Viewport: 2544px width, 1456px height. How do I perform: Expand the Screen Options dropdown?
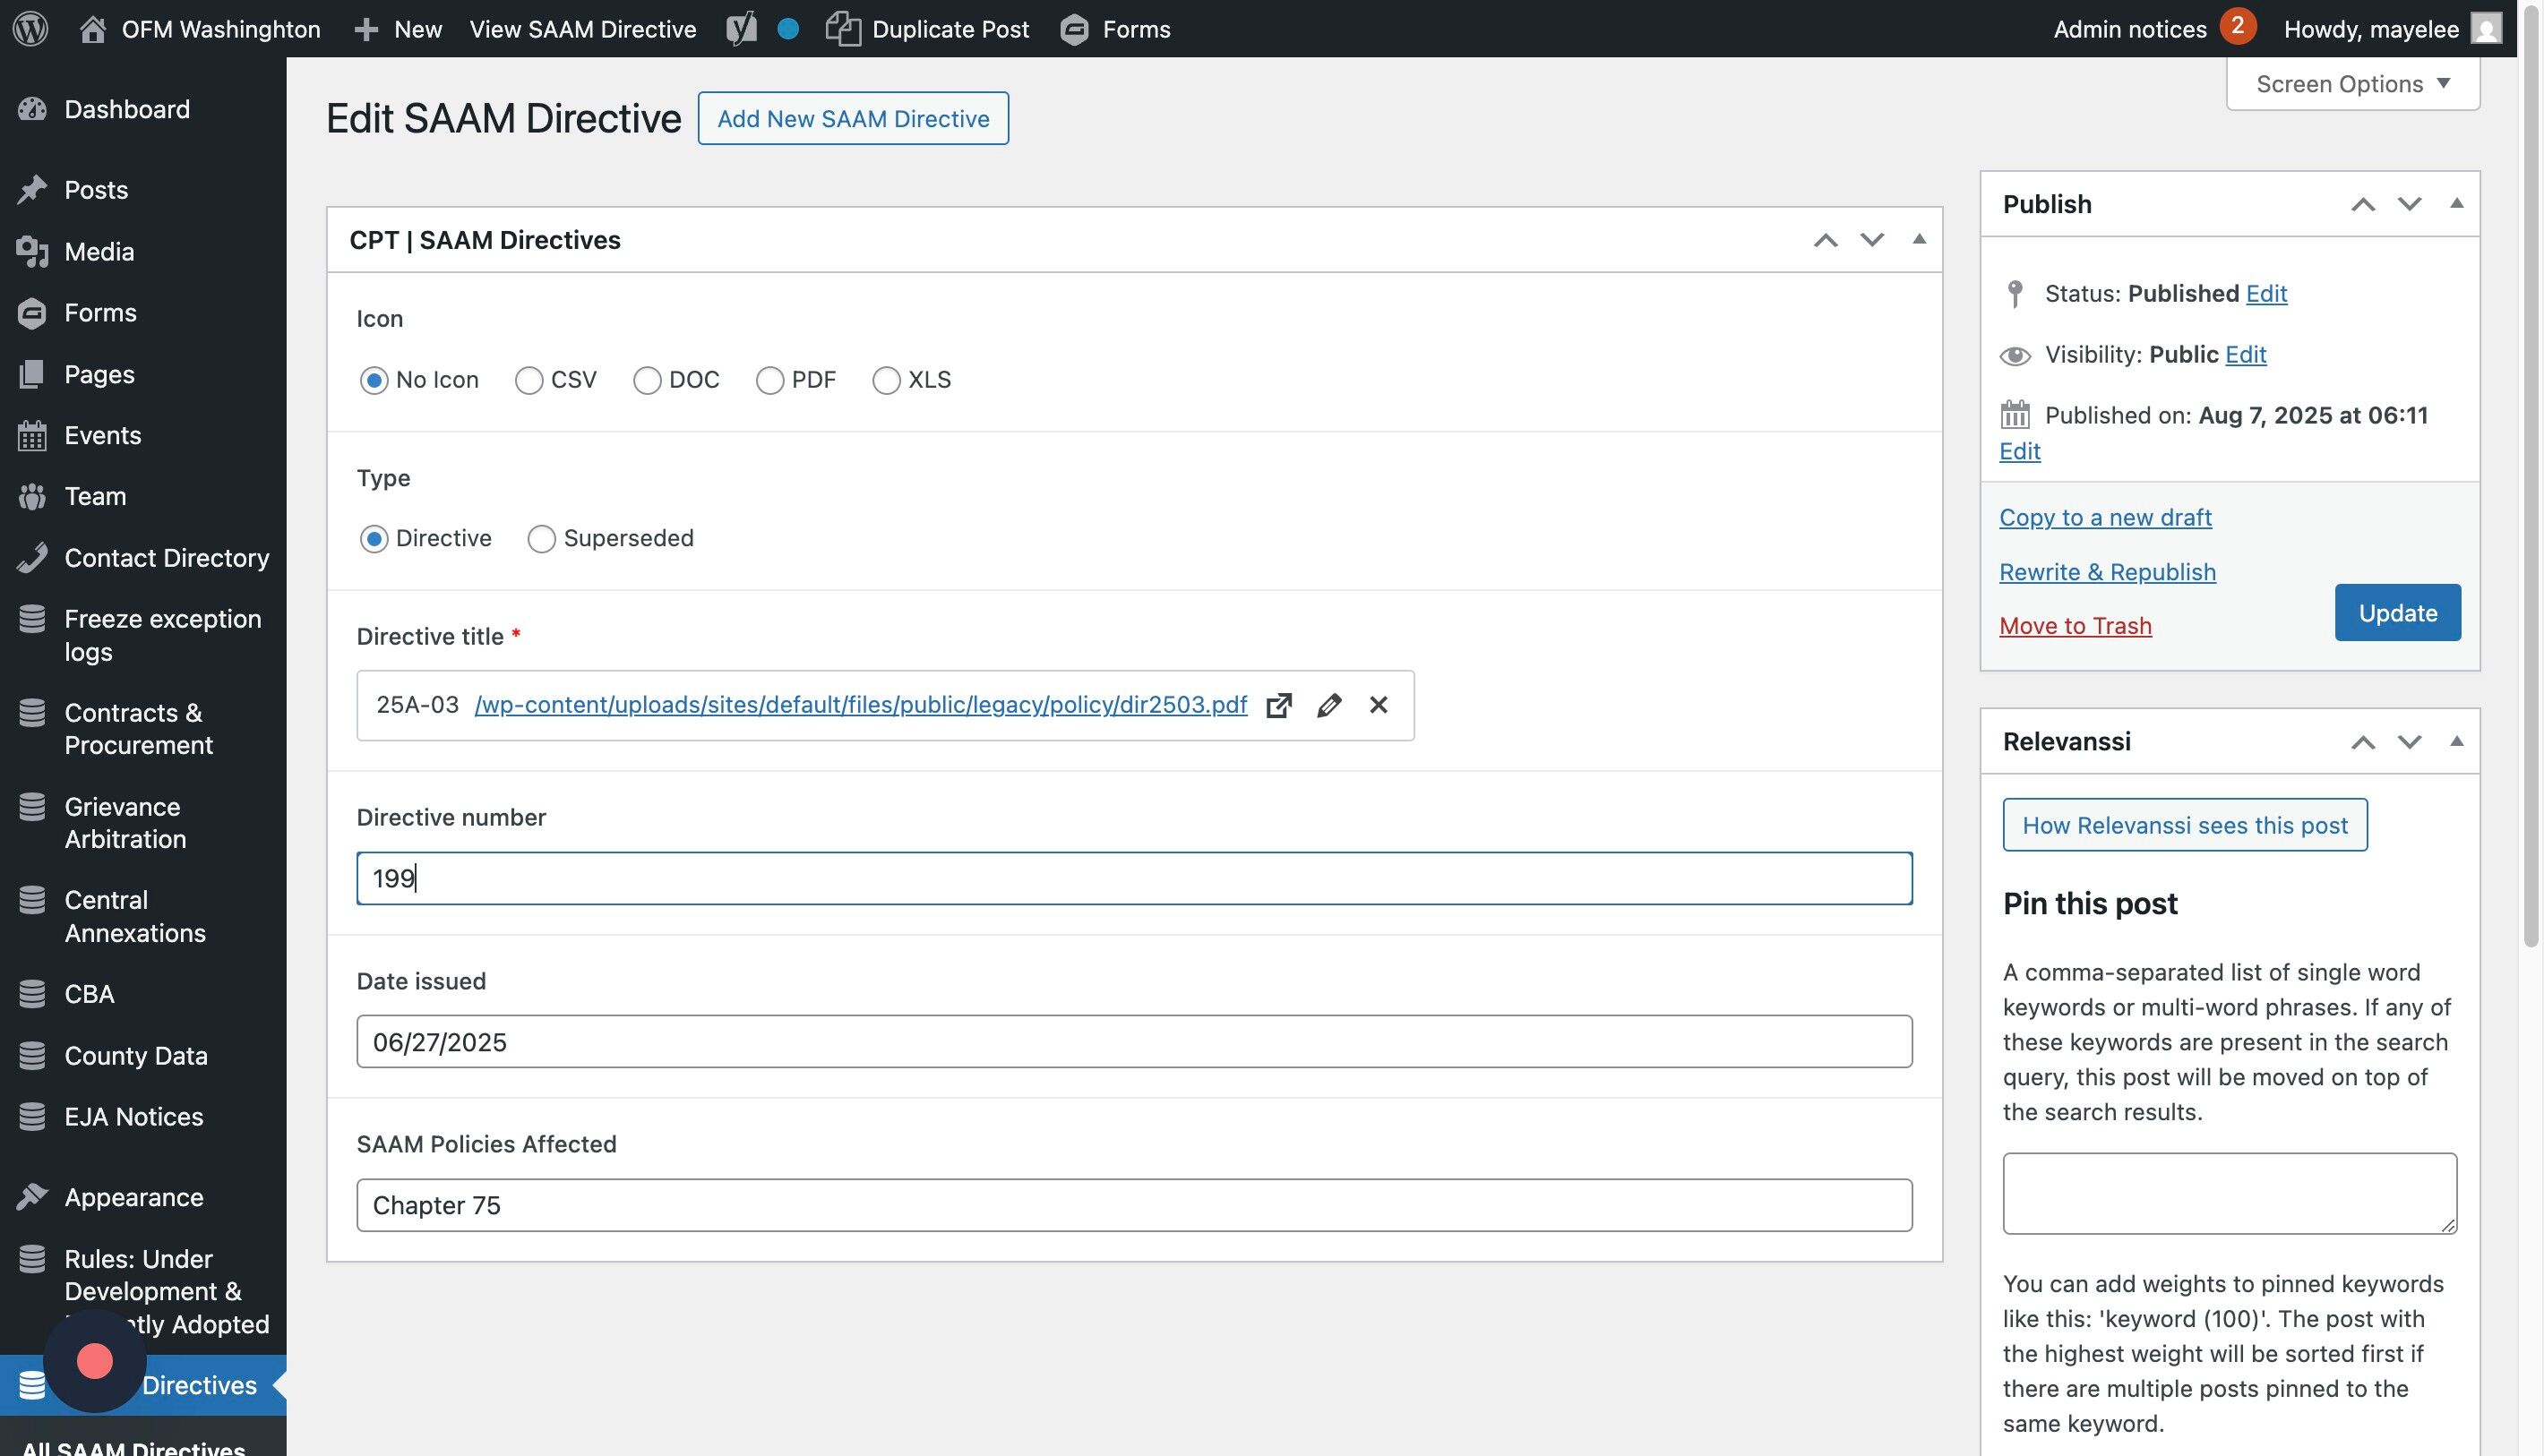click(x=2352, y=84)
